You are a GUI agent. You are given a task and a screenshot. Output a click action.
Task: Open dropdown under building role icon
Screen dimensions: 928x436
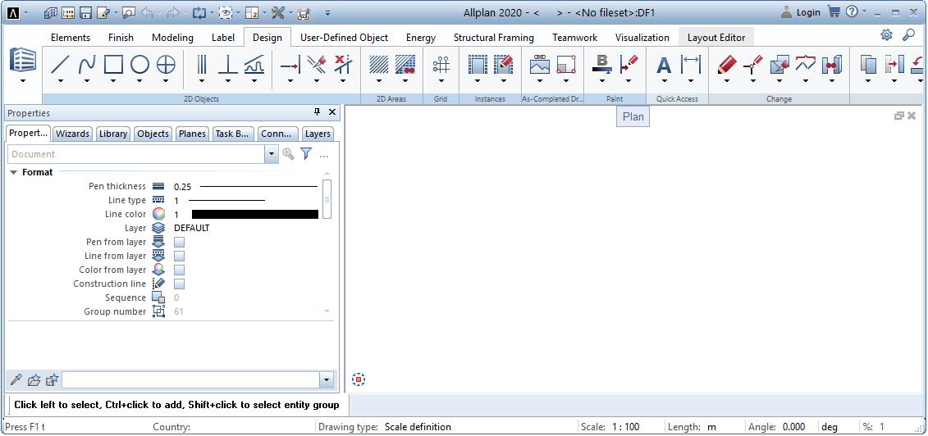click(23, 81)
